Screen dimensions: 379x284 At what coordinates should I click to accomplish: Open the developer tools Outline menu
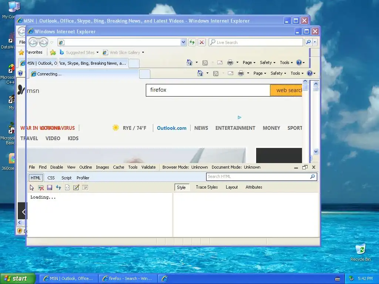pos(85,167)
